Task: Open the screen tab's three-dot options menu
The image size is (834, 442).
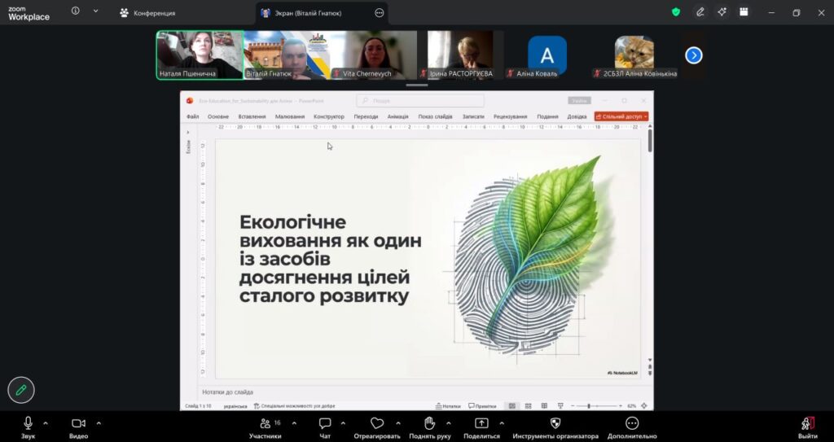Action: click(380, 13)
